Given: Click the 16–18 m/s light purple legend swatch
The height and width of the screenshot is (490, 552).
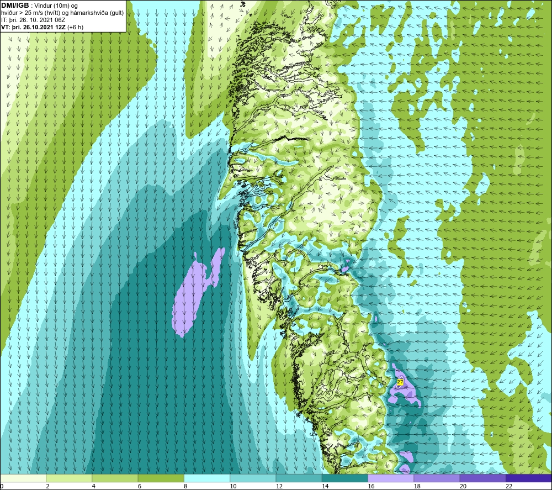Looking at the screenshot, I should point(391,478).
